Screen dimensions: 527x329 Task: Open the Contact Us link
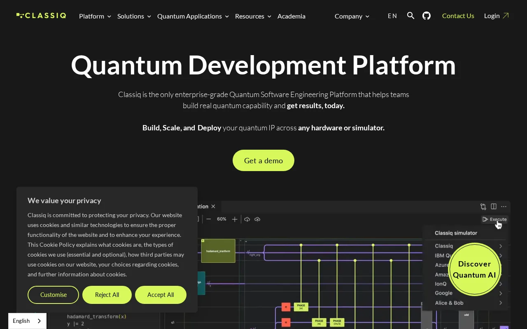458,16
